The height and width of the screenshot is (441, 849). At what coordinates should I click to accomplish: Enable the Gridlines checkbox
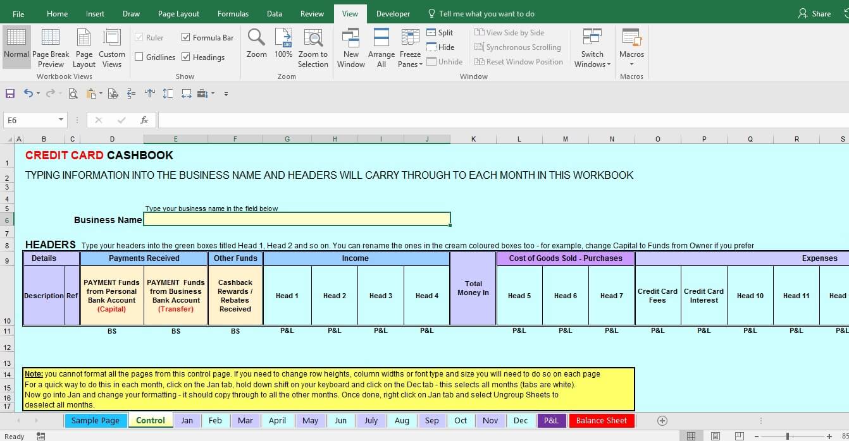point(139,57)
